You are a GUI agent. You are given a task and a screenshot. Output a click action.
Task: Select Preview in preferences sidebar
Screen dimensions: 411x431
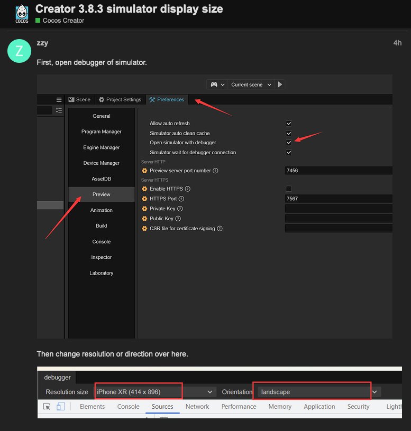[x=102, y=194]
